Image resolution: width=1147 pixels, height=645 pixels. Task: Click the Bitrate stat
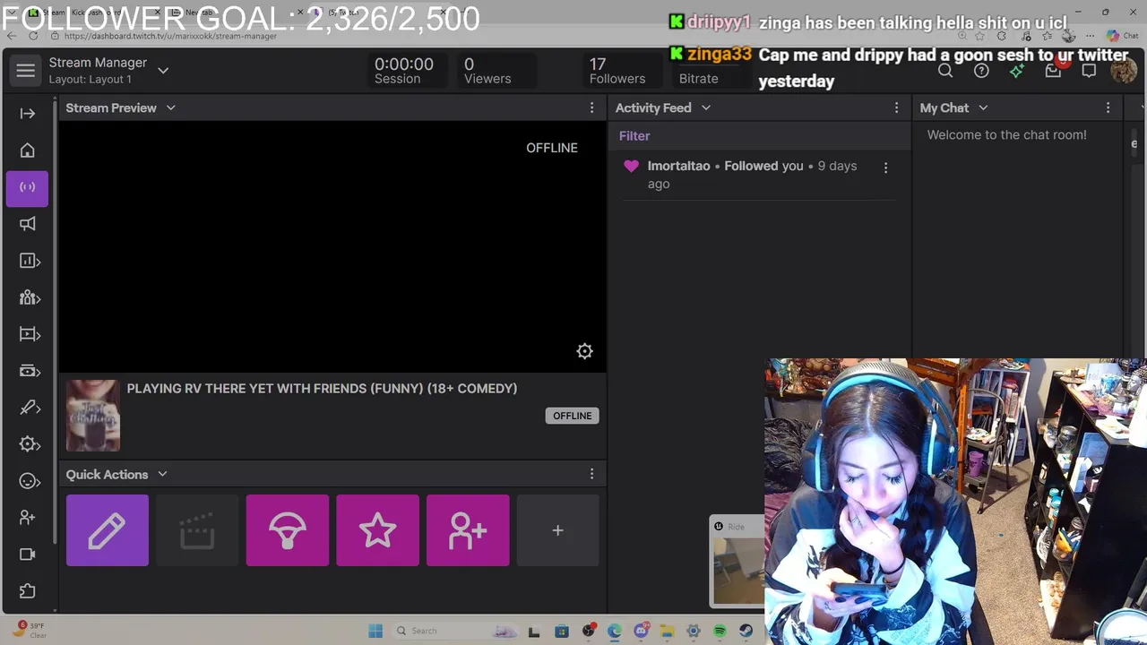tap(698, 78)
